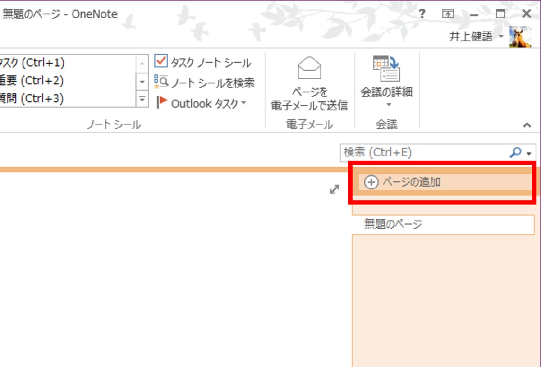
Task: Click ページを電子メールで送信 envelope button
Action: (309, 83)
